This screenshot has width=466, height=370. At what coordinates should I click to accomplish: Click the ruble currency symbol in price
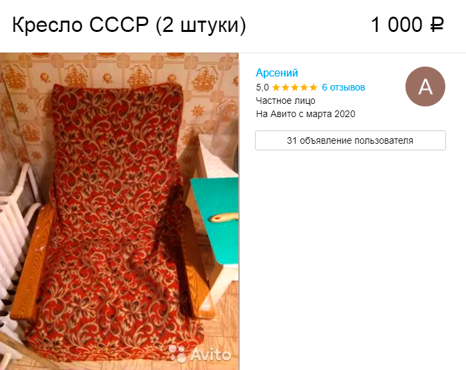click(437, 25)
